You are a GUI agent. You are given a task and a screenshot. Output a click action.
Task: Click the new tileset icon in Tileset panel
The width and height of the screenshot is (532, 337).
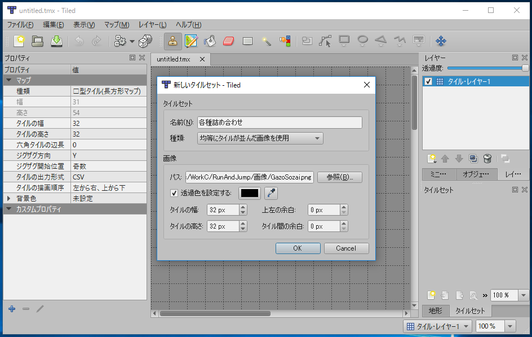click(432, 295)
